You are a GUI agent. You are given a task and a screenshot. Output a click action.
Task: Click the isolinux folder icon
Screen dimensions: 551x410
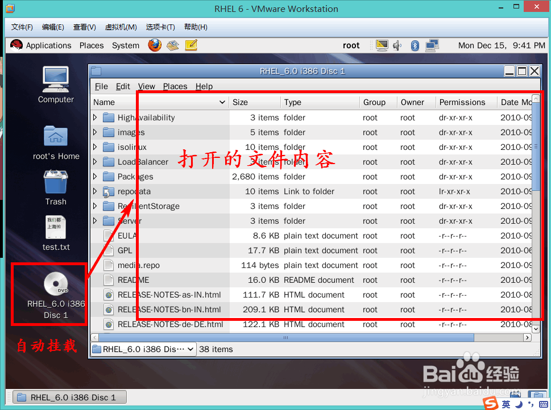coord(109,147)
